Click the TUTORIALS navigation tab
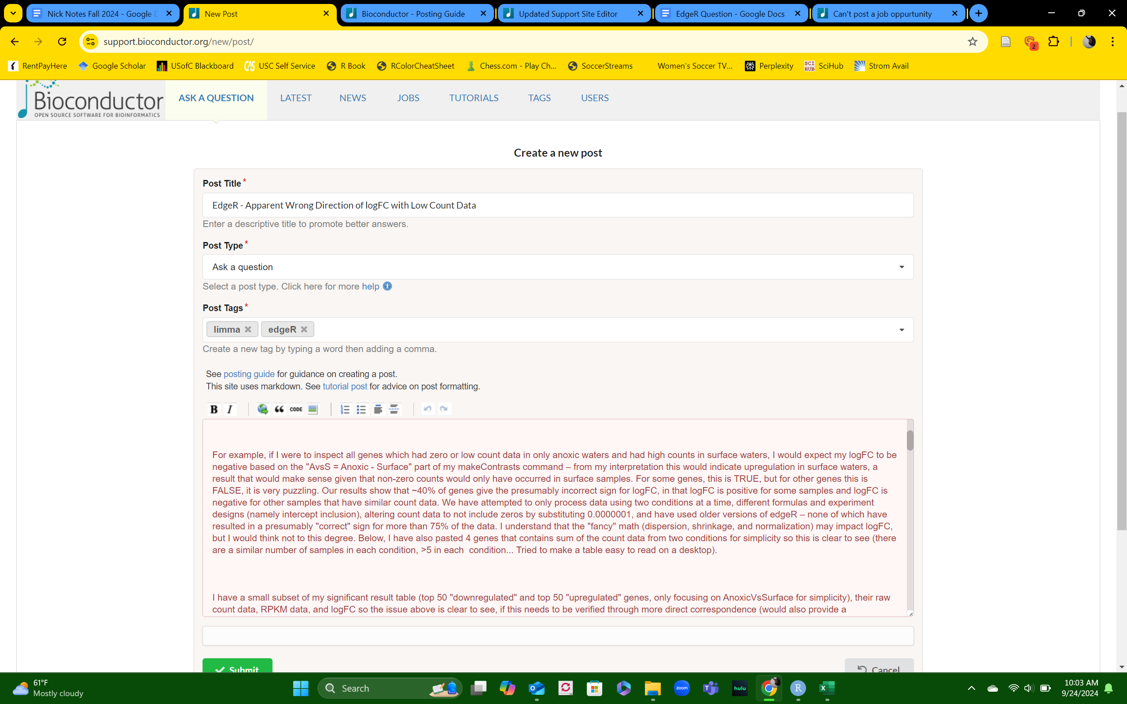 [x=474, y=97]
